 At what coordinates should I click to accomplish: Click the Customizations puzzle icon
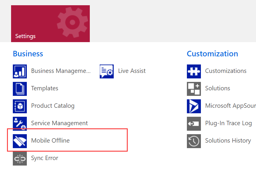194,71
